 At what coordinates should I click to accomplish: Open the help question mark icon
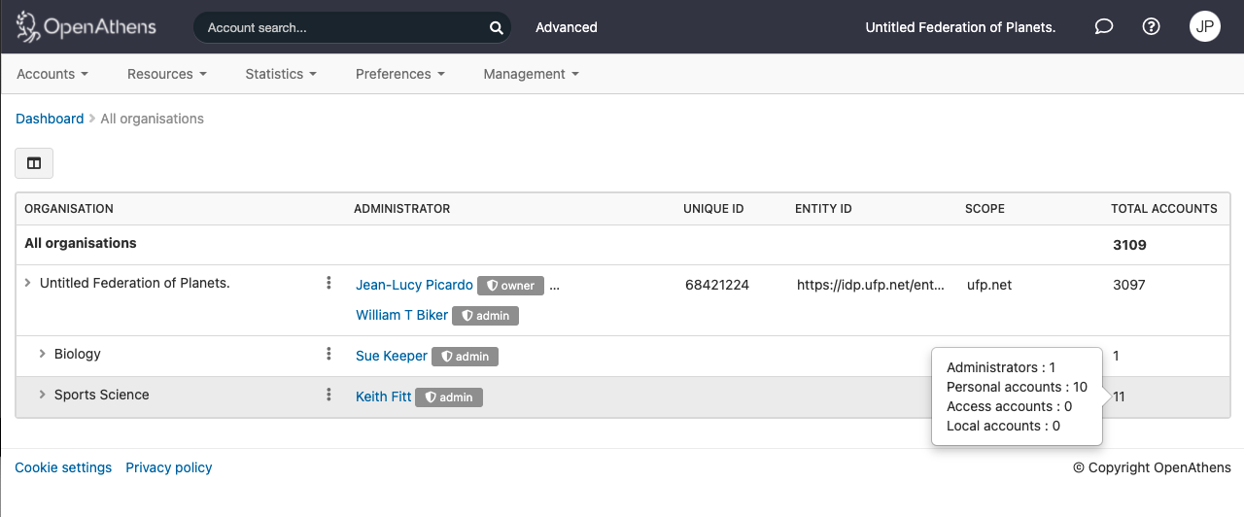[1152, 26]
